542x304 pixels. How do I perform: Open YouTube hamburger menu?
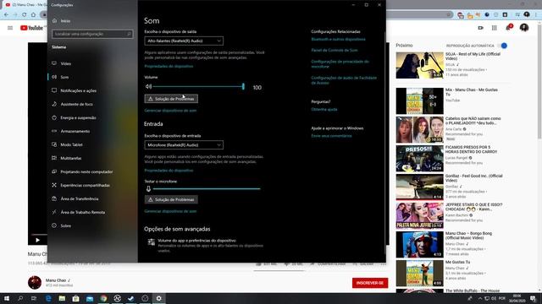click(10, 28)
